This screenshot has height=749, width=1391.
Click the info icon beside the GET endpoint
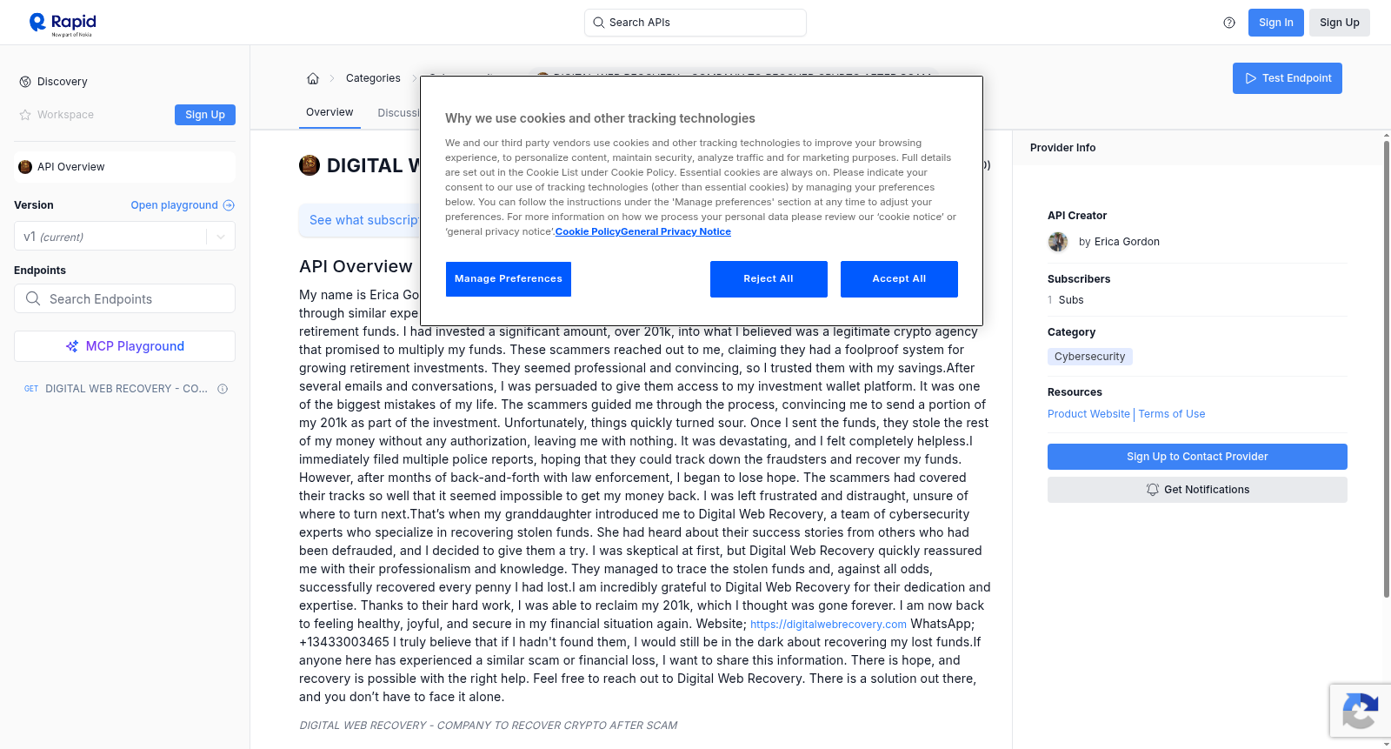tap(223, 389)
